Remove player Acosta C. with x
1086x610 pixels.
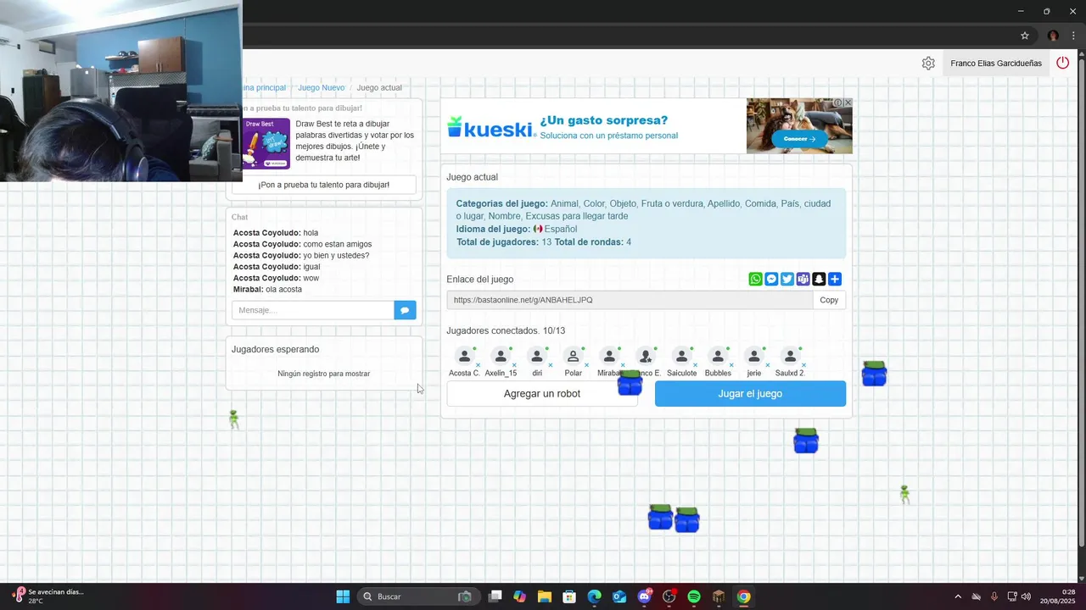pyautogui.click(x=478, y=365)
